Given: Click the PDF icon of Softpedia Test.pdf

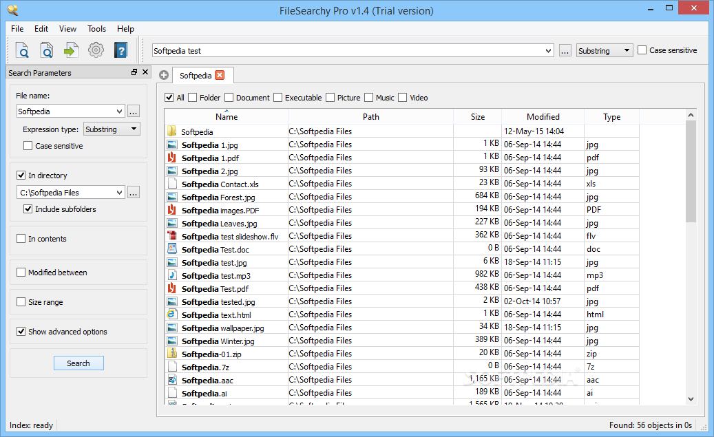Looking at the screenshot, I should click(x=171, y=288).
